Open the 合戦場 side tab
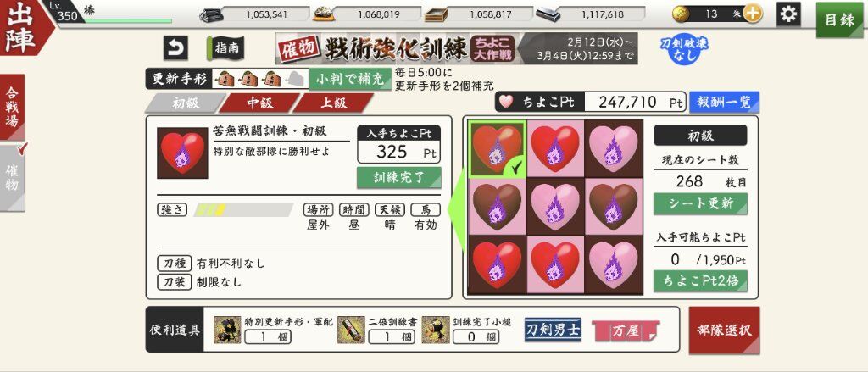Image resolution: width=868 pixels, height=372 pixels. pyautogui.click(x=12, y=107)
